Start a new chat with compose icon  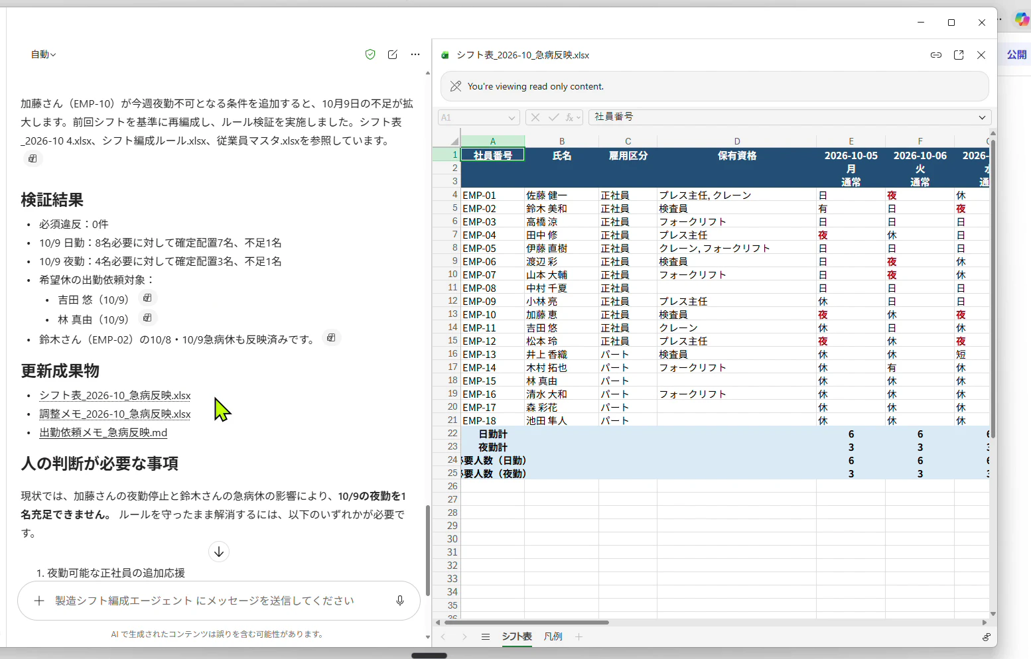pos(393,54)
